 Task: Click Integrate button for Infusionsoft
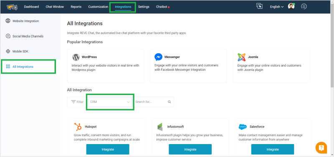click(x=190, y=150)
